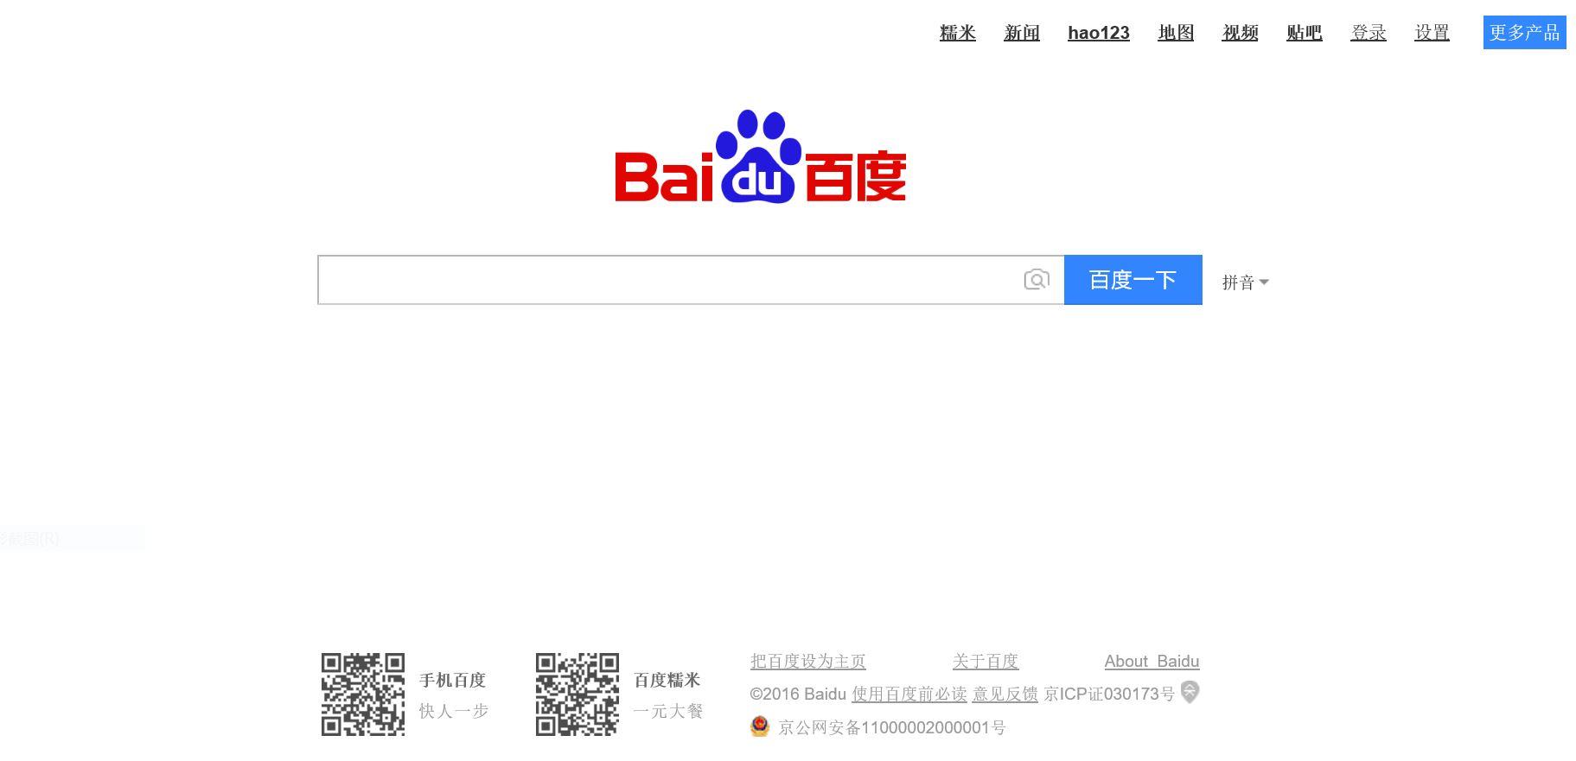Click the shield icon after 京ICP证030173号
Image resolution: width=1576 pixels, height=761 pixels.
(1190, 692)
